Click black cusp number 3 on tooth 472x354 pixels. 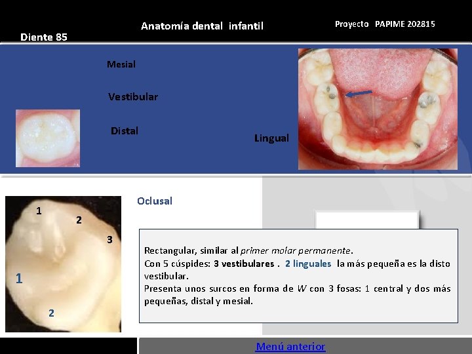pos(109,240)
